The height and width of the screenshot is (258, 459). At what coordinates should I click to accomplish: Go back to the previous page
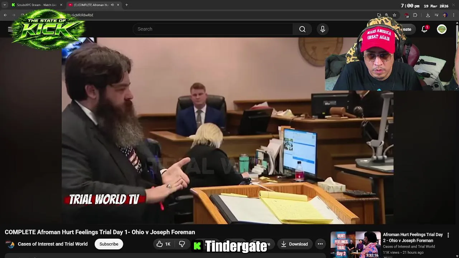5,15
